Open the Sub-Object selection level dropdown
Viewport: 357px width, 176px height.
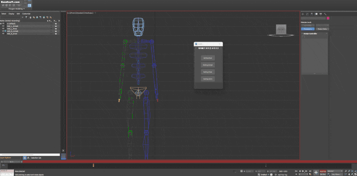tap(308, 25)
